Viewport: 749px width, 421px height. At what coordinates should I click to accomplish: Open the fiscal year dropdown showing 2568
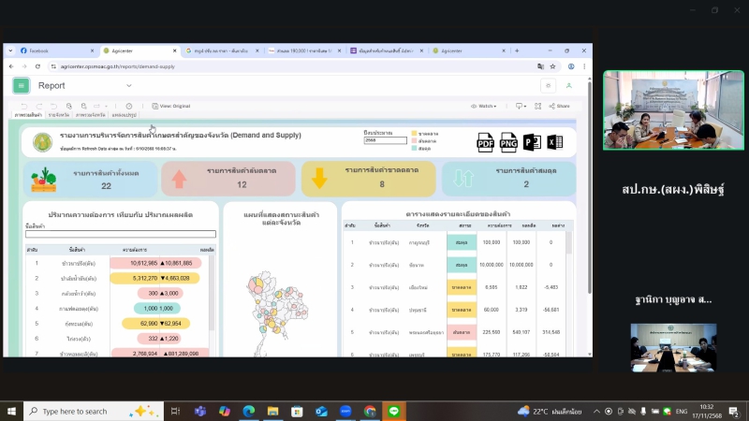click(384, 141)
